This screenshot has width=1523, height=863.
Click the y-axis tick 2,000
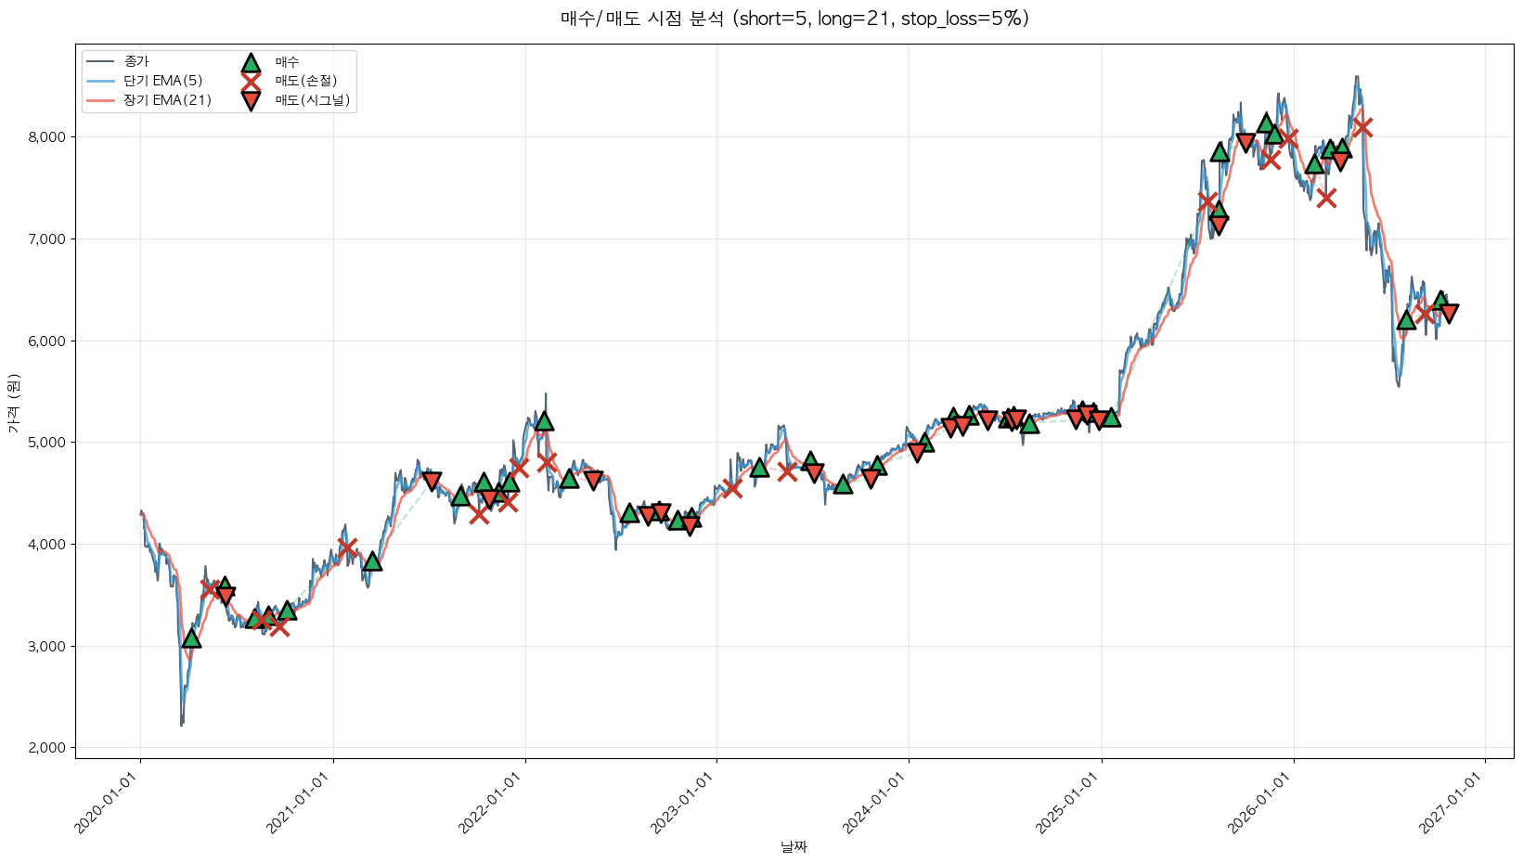pyautogui.click(x=47, y=748)
